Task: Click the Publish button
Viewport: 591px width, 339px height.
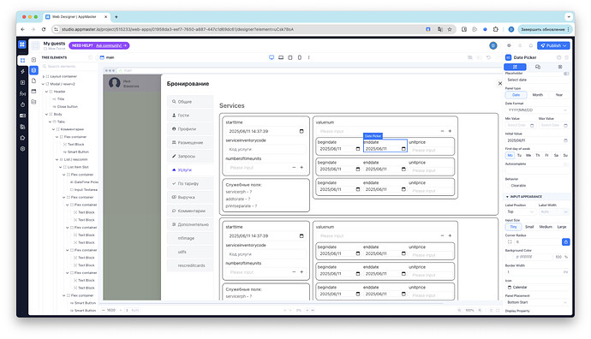Action: click(553, 45)
